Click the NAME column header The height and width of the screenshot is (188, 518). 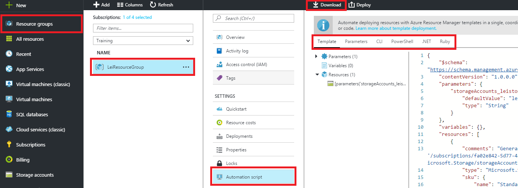104,53
